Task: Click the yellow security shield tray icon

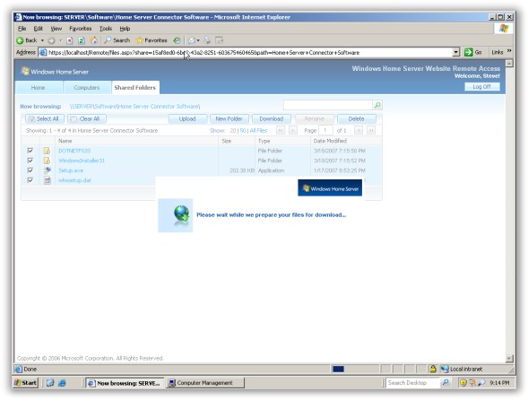Action: [463, 383]
